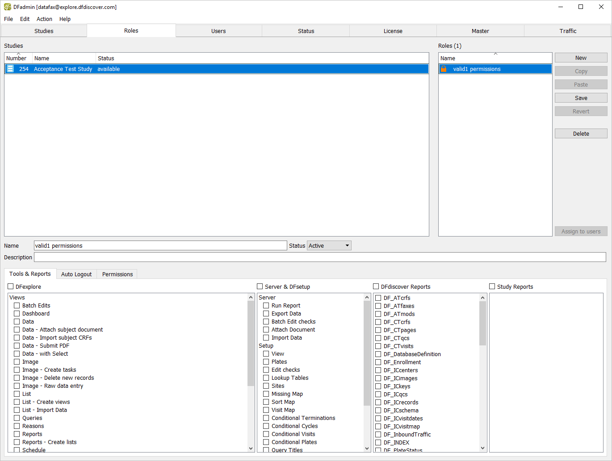Open the Action menu

point(44,19)
